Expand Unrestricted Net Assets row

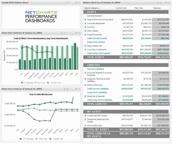85,116
